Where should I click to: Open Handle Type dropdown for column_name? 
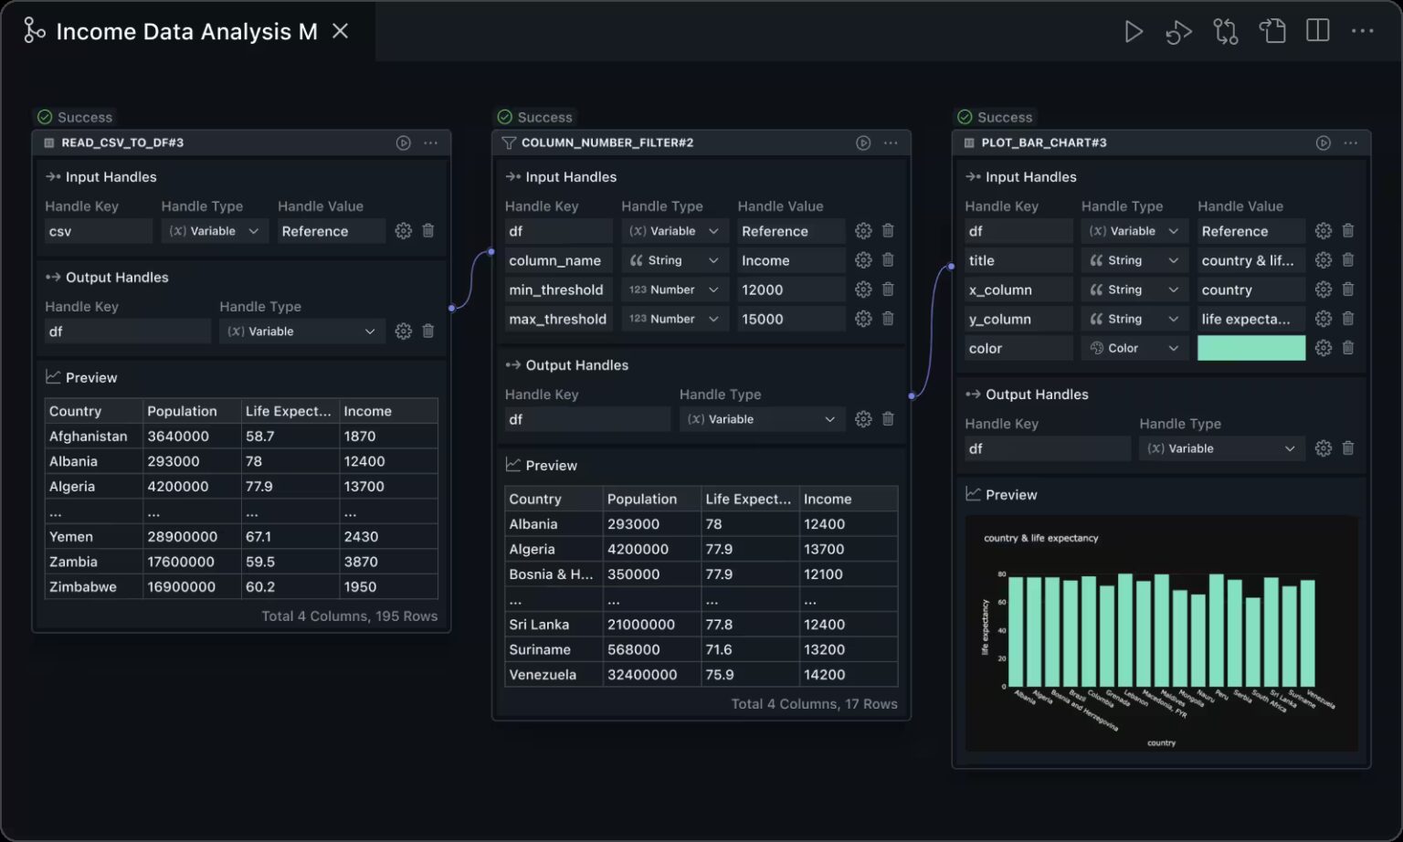[x=674, y=260]
